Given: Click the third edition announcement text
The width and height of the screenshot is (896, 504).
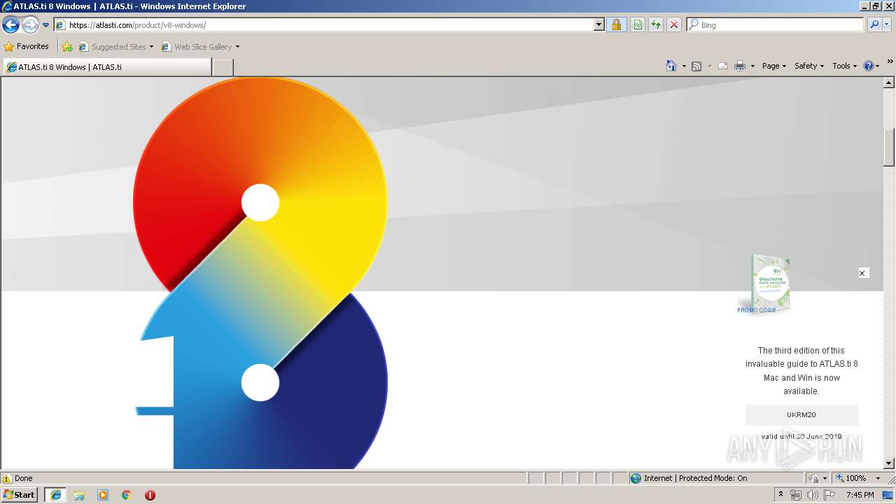Looking at the screenshot, I should pyautogui.click(x=801, y=370).
